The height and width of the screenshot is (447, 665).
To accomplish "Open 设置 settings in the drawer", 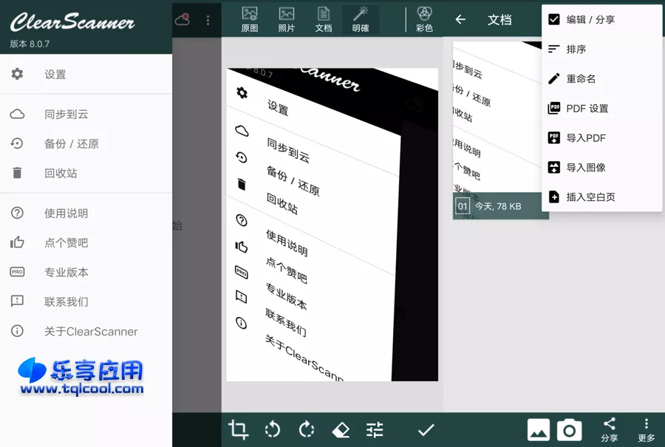I will [x=86, y=74].
